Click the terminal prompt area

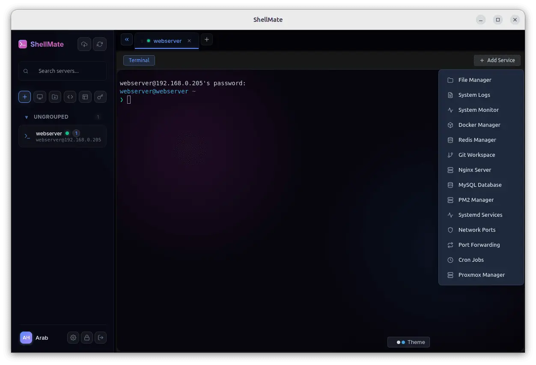pos(128,100)
